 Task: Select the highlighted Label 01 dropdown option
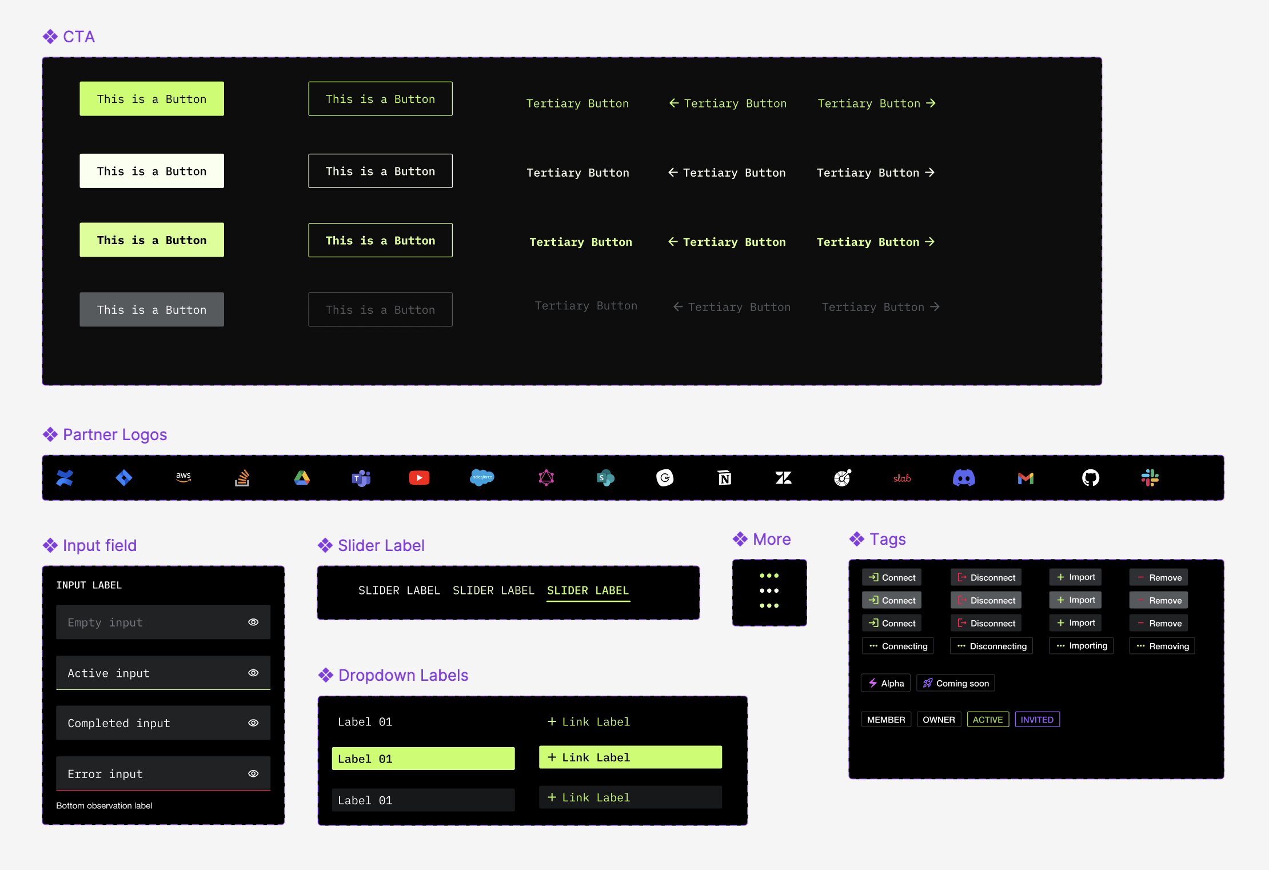tap(423, 758)
